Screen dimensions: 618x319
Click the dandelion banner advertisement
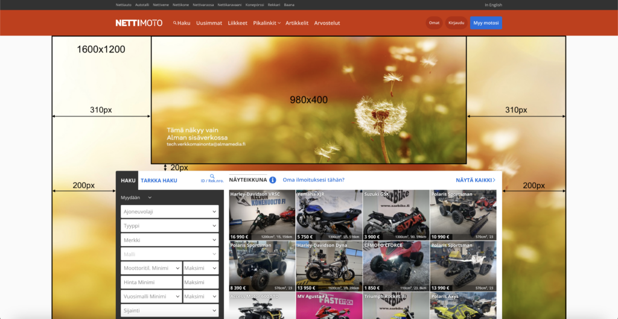[308, 100]
